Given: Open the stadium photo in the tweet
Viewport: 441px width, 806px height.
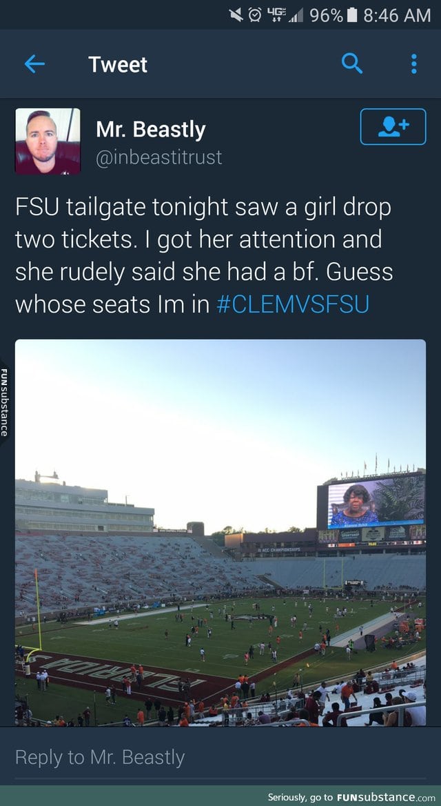Looking at the screenshot, I should (x=220, y=533).
